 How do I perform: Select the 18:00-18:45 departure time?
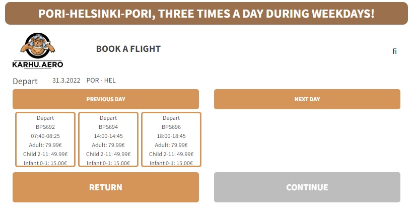(171, 136)
